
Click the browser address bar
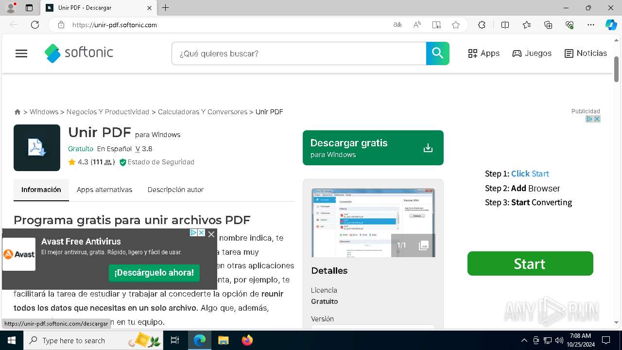(x=228, y=25)
